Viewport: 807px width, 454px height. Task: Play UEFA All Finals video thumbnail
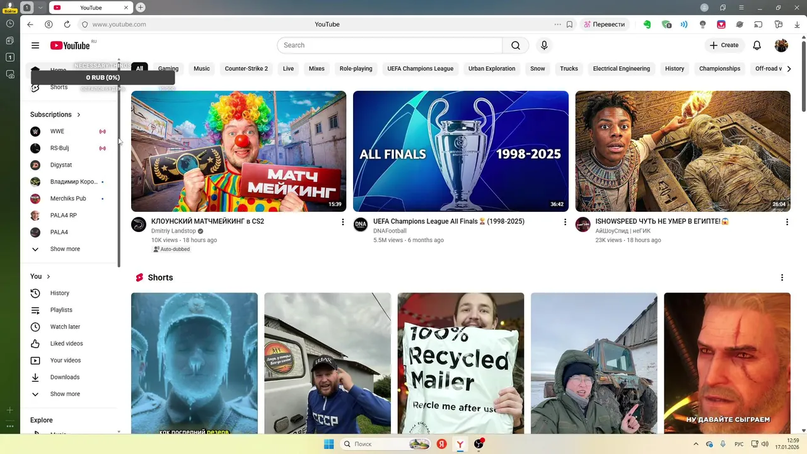click(x=461, y=151)
